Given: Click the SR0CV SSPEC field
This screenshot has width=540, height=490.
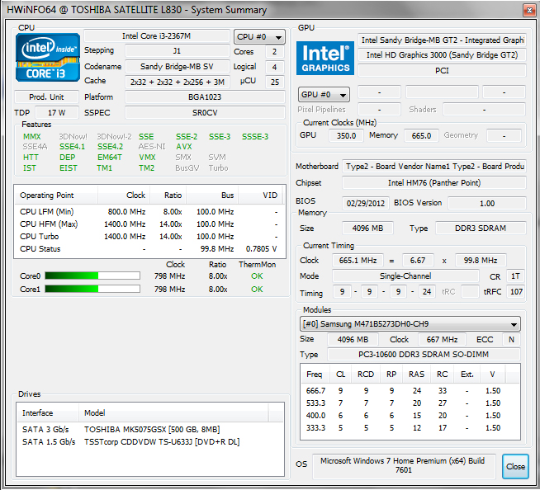Looking at the screenshot, I should click(205, 113).
